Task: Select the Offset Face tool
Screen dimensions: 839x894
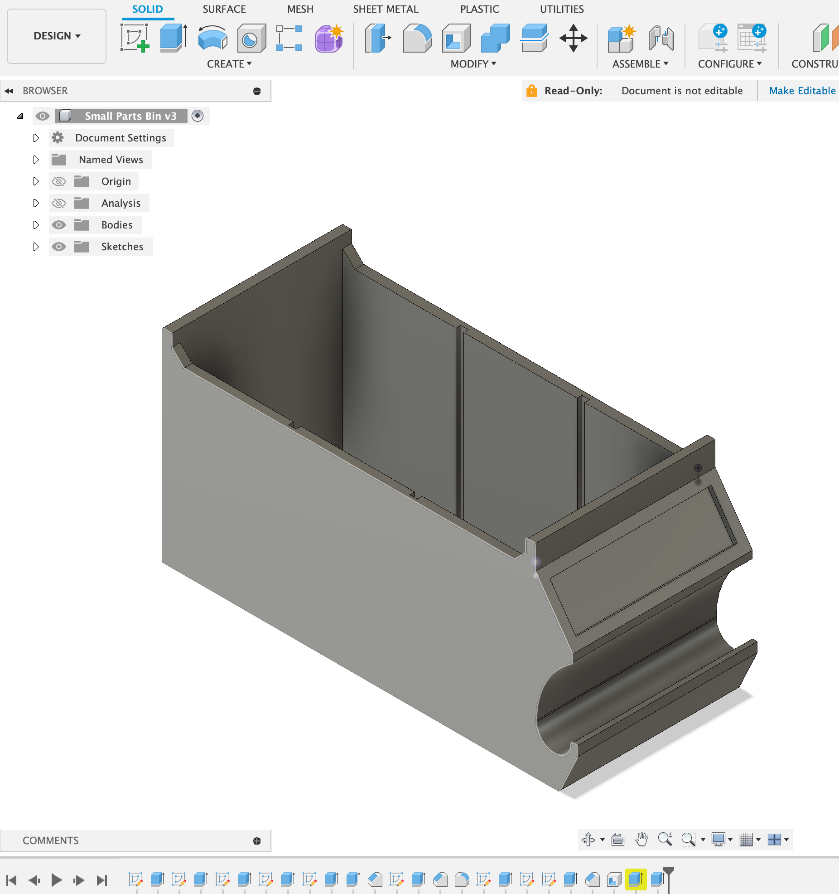Action: pyautogui.click(x=535, y=38)
